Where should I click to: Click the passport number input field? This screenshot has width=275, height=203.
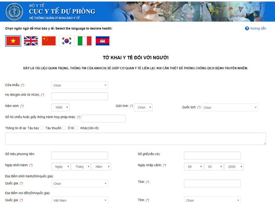point(103,118)
